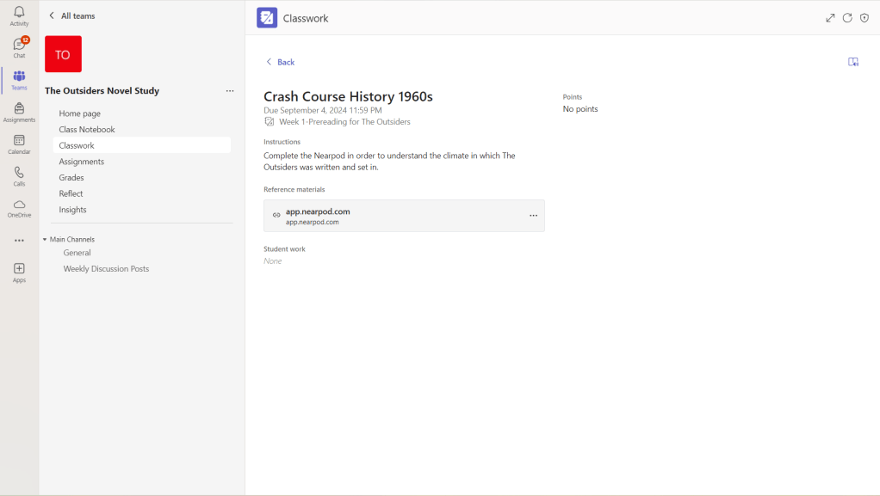Open Chat with unread badge

tap(19, 46)
